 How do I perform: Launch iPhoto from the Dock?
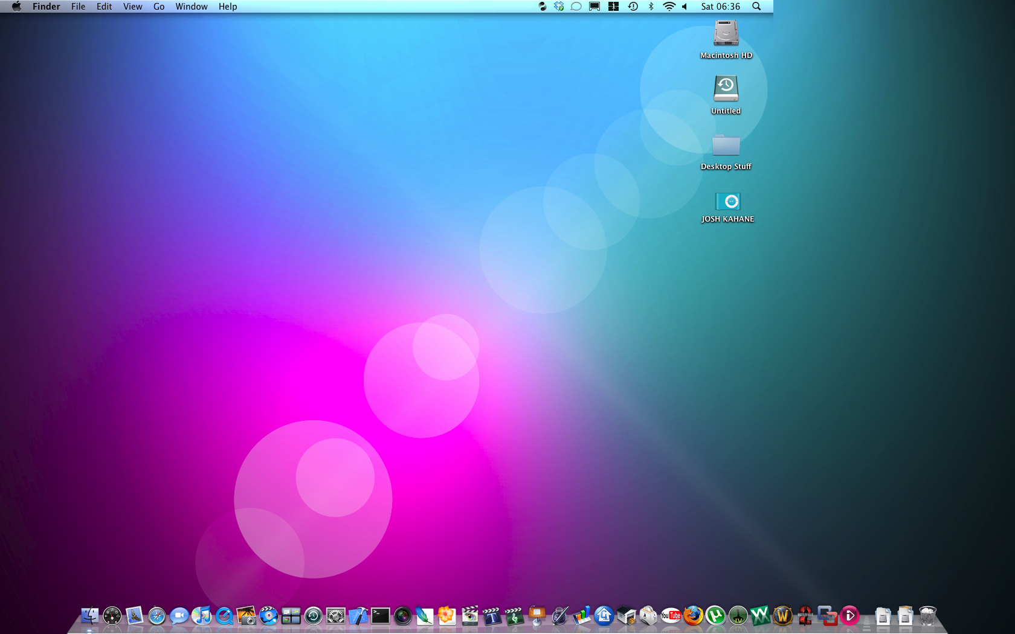[246, 616]
